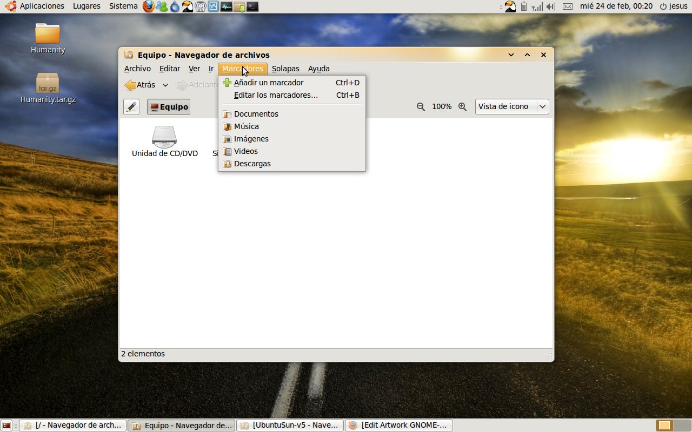Open the Lugares panel menu
This screenshot has height=432, width=692.
pyautogui.click(x=86, y=6)
